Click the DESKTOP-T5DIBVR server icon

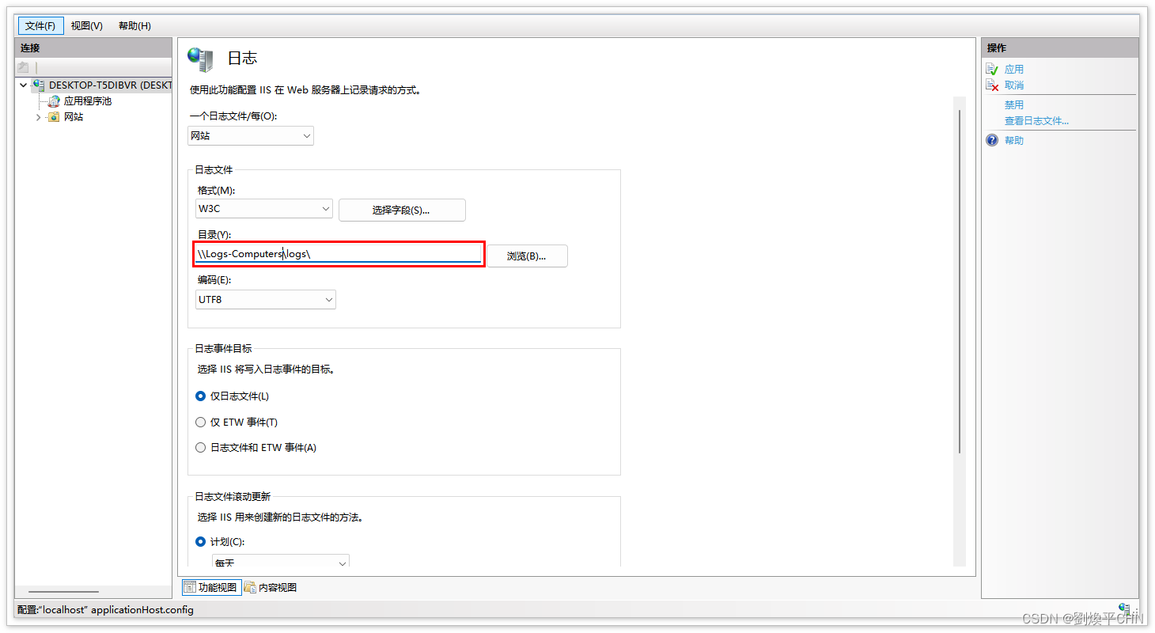click(x=39, y=85)
